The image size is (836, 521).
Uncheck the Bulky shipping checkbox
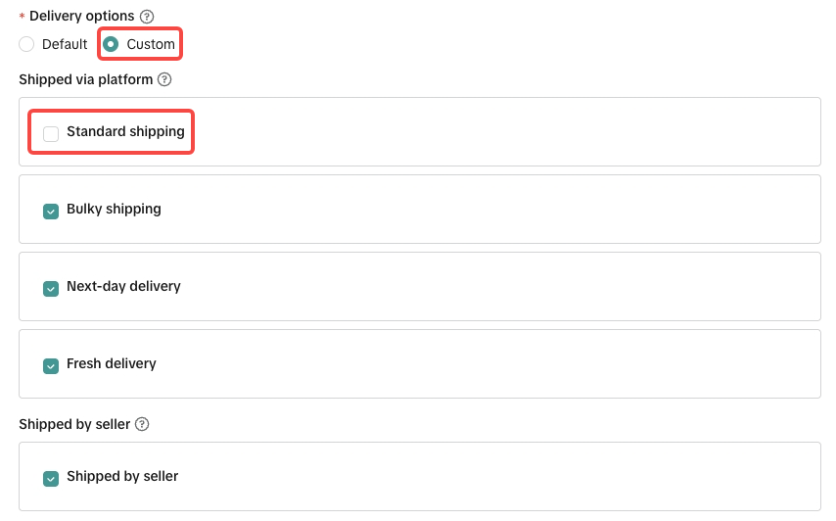(51, 211)
